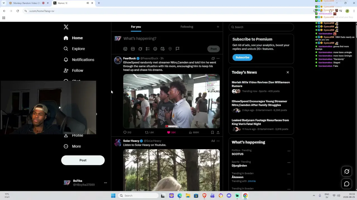
Task: Go back in Chrome
Action: [4, 11]
